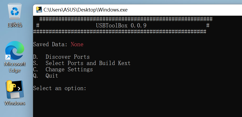Click the hash row below the USBToolBox header

tap(120, 32)
